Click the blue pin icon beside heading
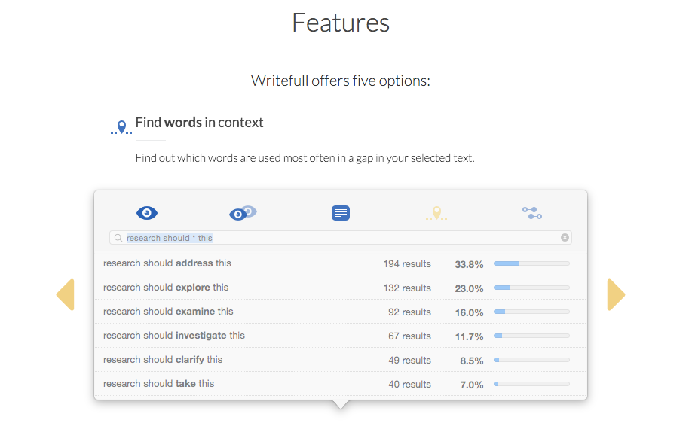 121,127
